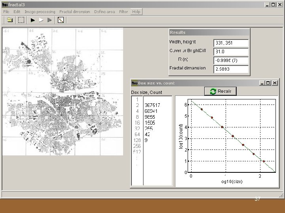This screenshot has height=213, width=285.
Task: Open the Define area menu
Action: tap(104, 12)
